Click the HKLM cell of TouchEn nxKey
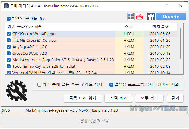The height and width of the screenshot is (129, 189). click(129, 66)
